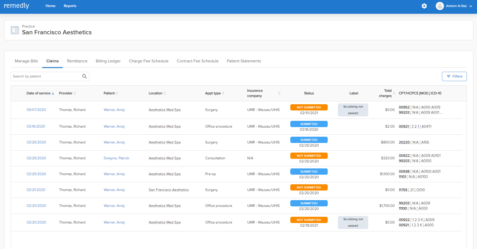The width and height of the screenshot is (477, 249).
Task: Sort by Provider column
Action: point(67,93)
